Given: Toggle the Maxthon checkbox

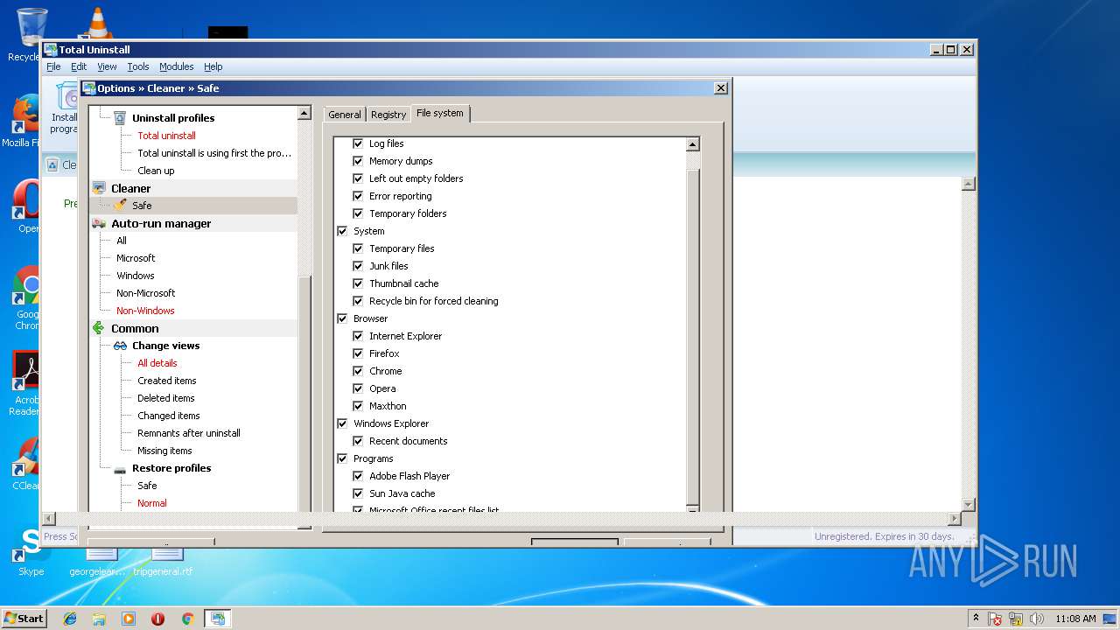Looking at the screenshot, I should click(358, 406).
